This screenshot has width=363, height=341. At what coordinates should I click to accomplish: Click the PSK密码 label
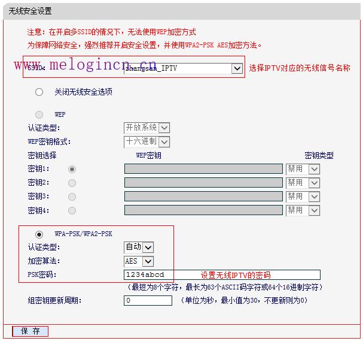pos(42,274)
